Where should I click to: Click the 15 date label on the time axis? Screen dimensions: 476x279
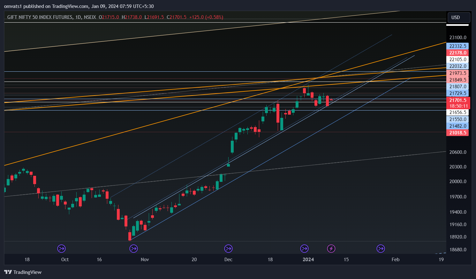click(x=346, y=260)
